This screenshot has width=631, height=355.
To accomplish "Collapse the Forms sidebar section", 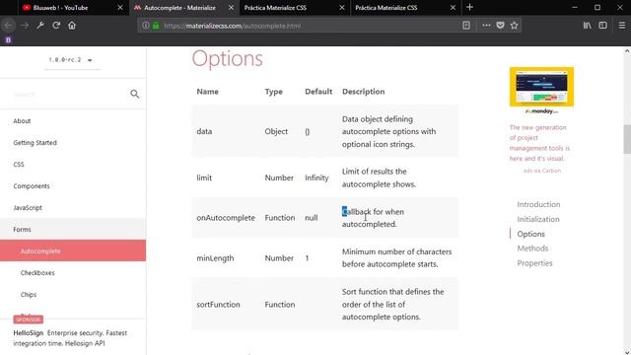I will pyautogui.click(x=73, y=229).
